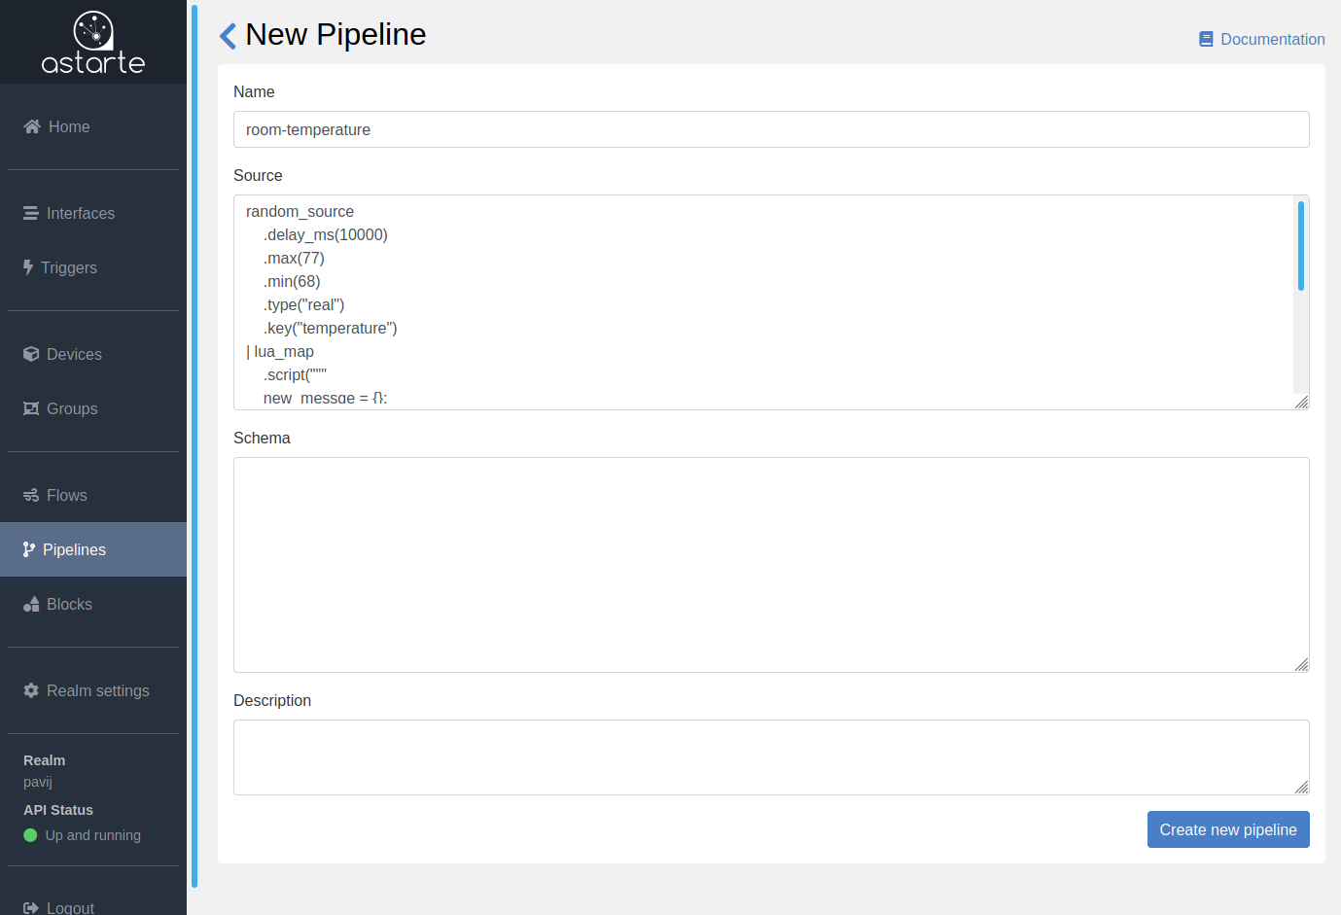
Task: Click the back chevron beside New Pipeline
Action: pyautogui.click(x=229, y=36)
